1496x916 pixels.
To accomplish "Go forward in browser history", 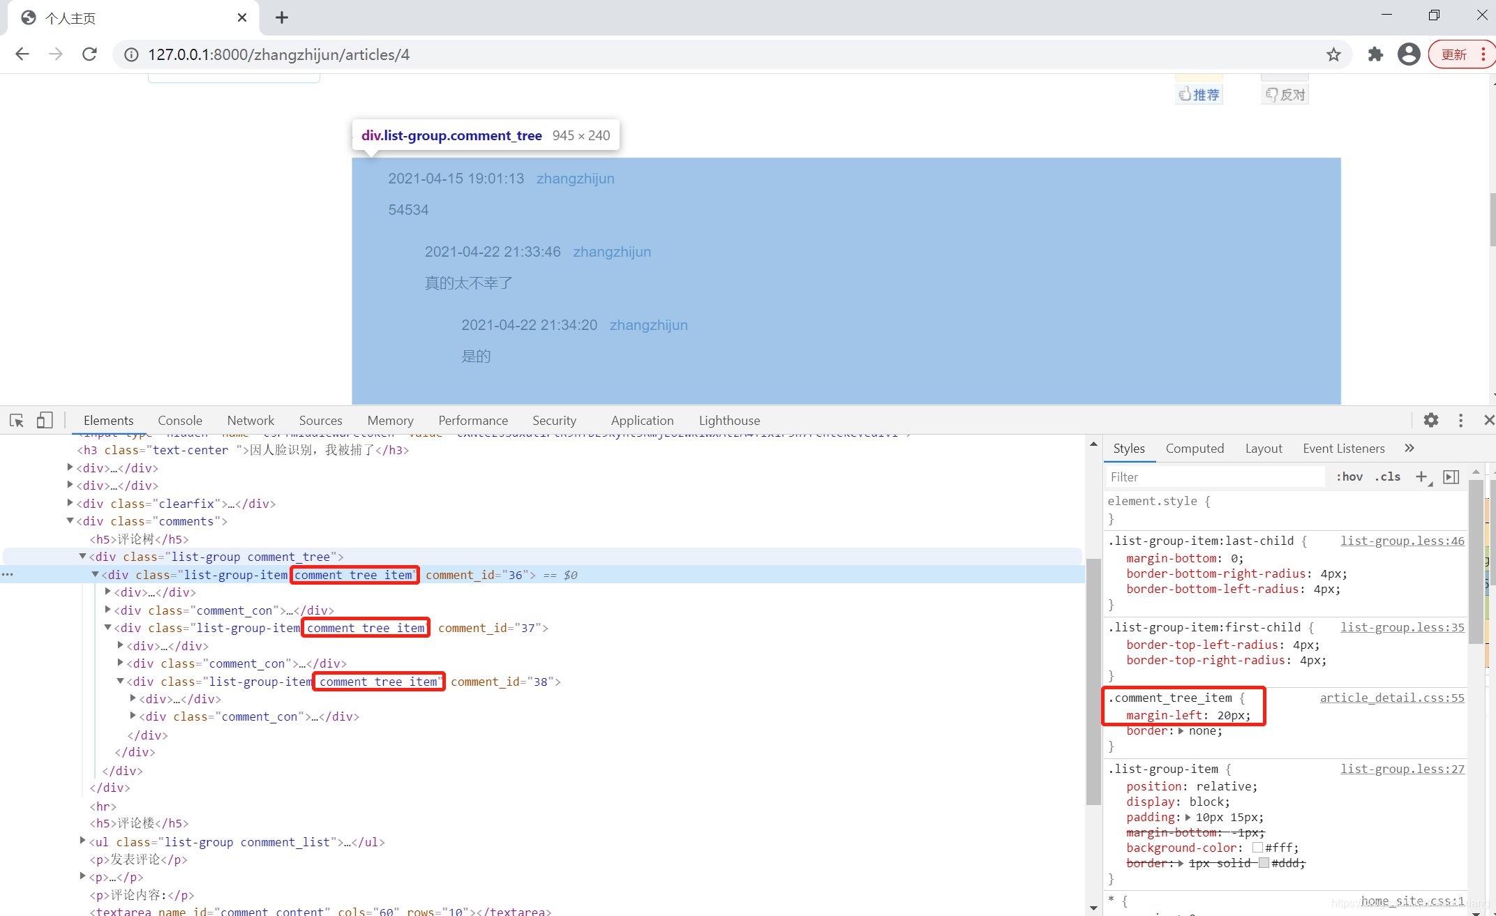I will pyautogui.click(x=56, y=54).
